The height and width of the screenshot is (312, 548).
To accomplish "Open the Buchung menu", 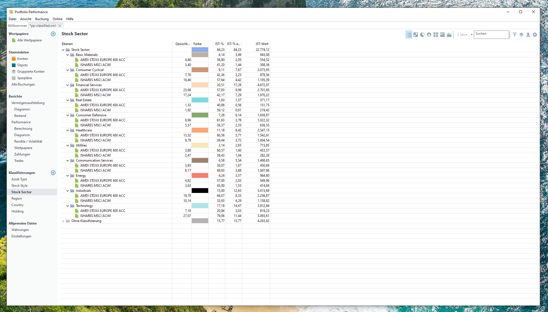I will pyautogui.click(x=42, y=19).
